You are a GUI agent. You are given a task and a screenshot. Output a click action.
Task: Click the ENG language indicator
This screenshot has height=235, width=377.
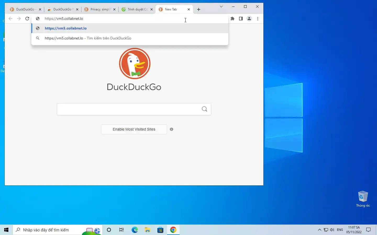point(340,230)
